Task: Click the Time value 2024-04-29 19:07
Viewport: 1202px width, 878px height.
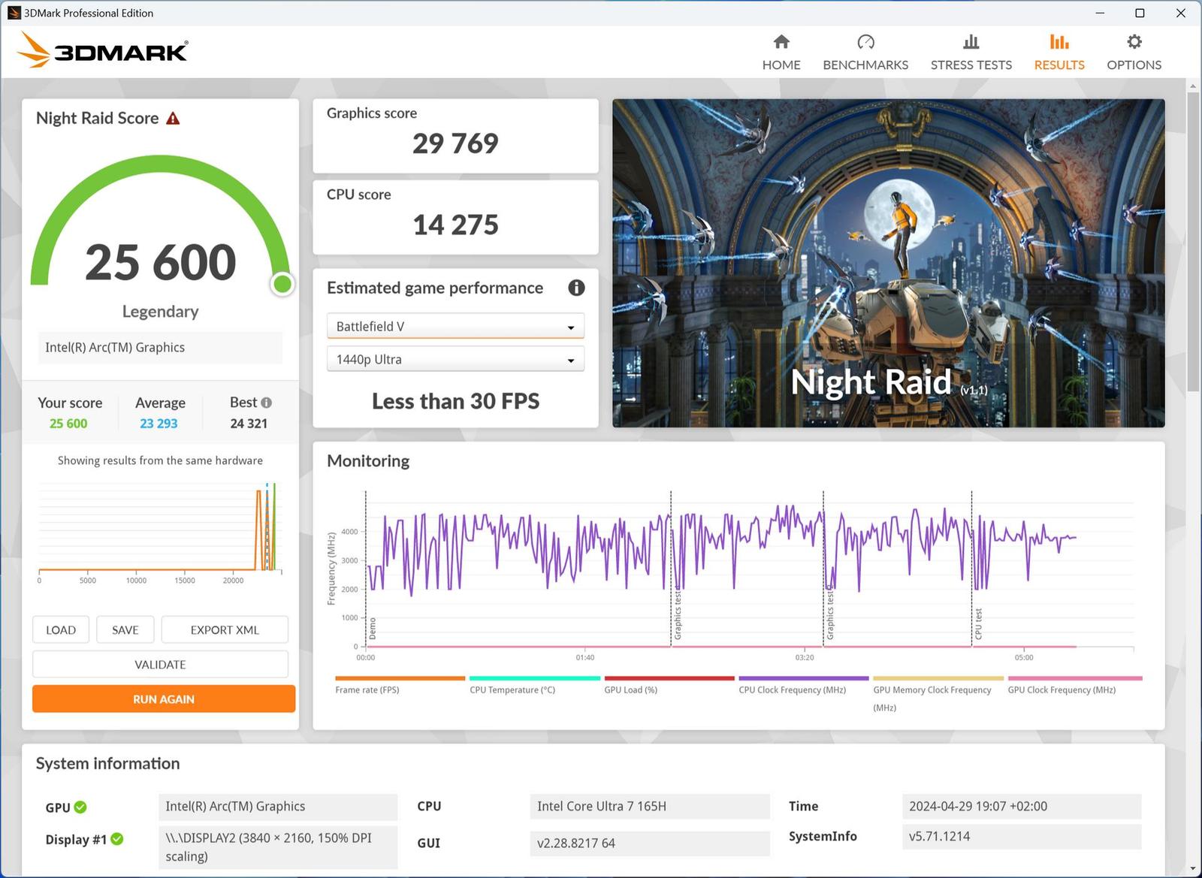Action: click(x=1021, y=807)
